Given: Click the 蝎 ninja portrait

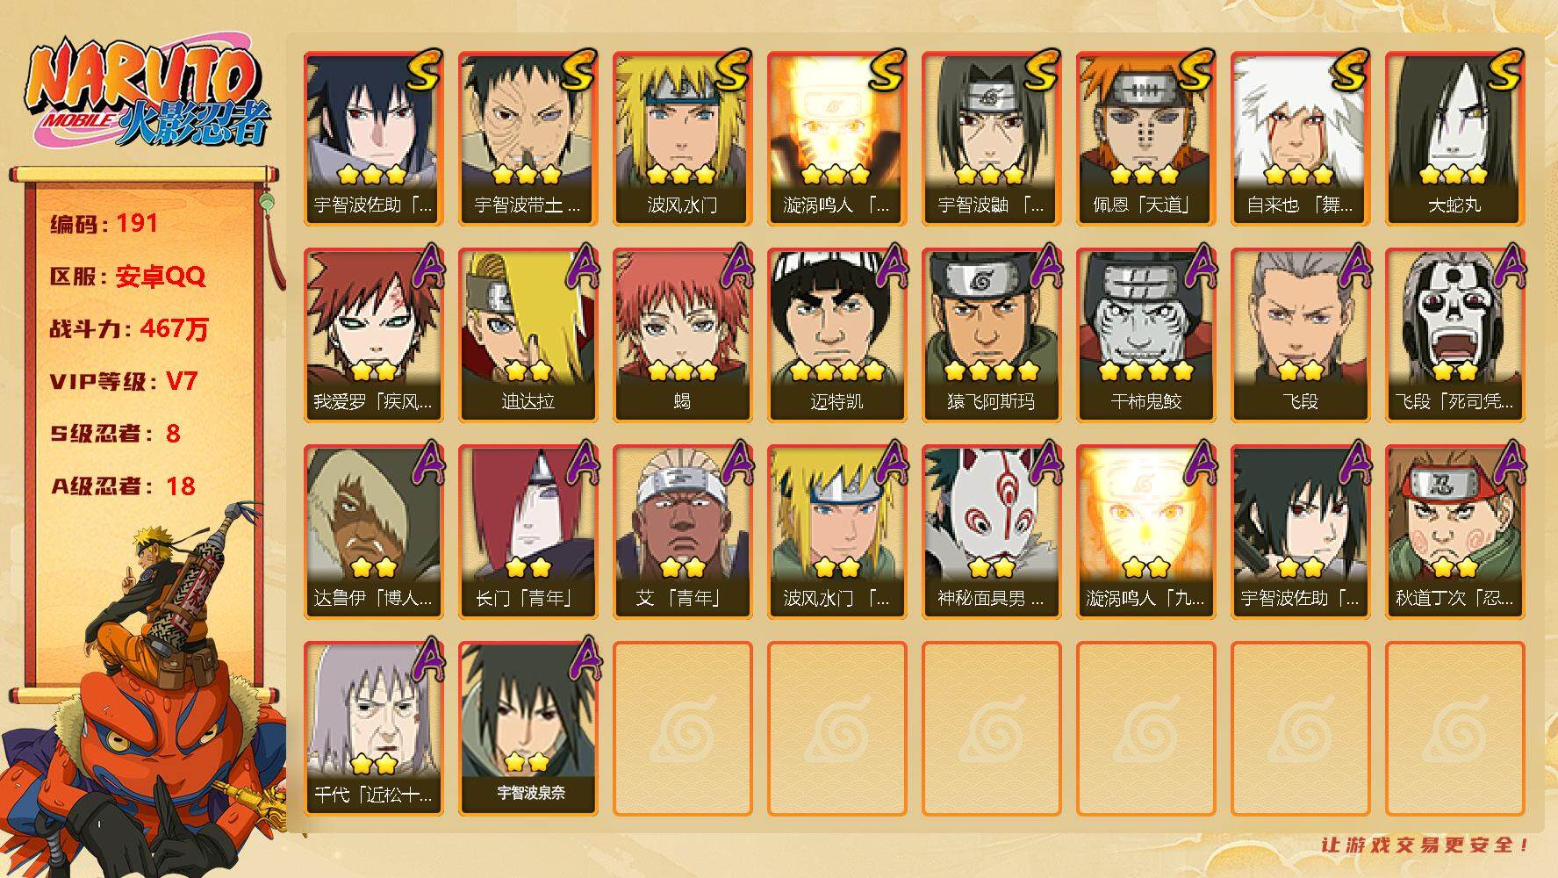Looking at the screenshot, I should [x=682, y=335].
